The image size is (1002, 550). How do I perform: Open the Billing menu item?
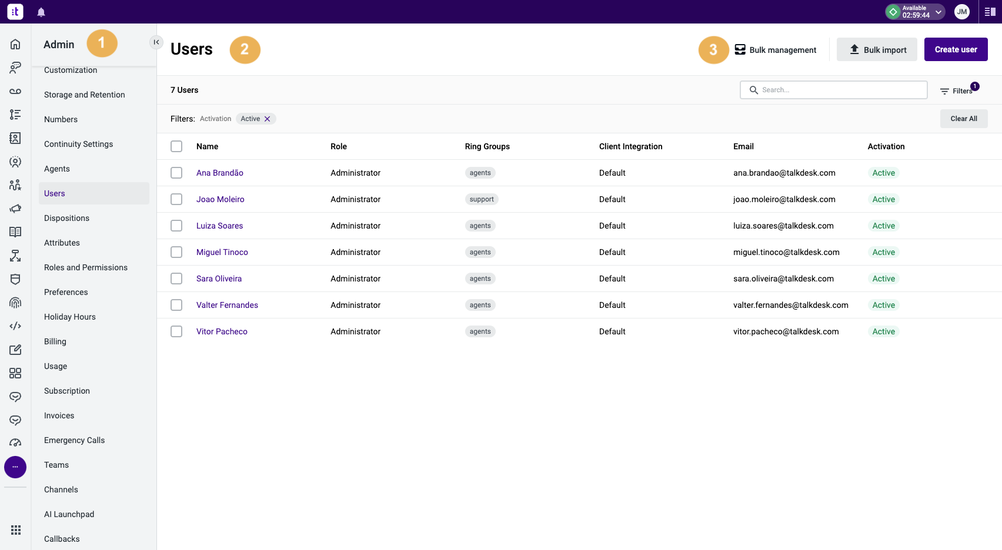click(x=55, y=341)
